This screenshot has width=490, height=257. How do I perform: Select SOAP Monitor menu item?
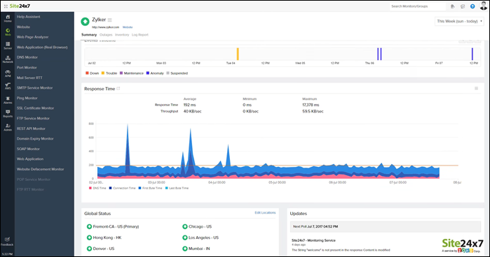point(28,149)
